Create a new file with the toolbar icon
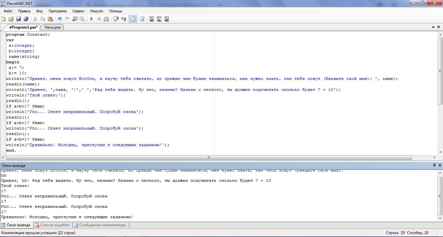The width and height of the screenshot is (443, 237). pos(3,19)
